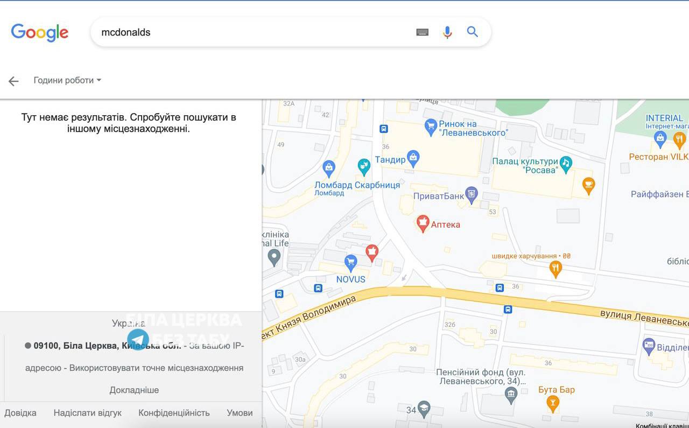Image resolution: width=689 pixels, height=428 pixels.
Task: Select the Ринок на Леваневського shopping pin
Action: tap(430, 127)
